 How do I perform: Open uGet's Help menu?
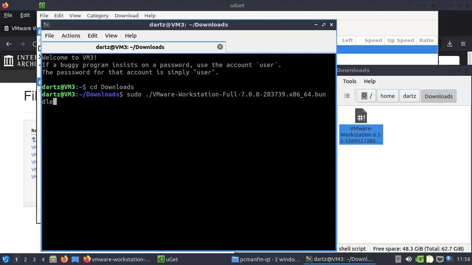(x=150, y=15)
